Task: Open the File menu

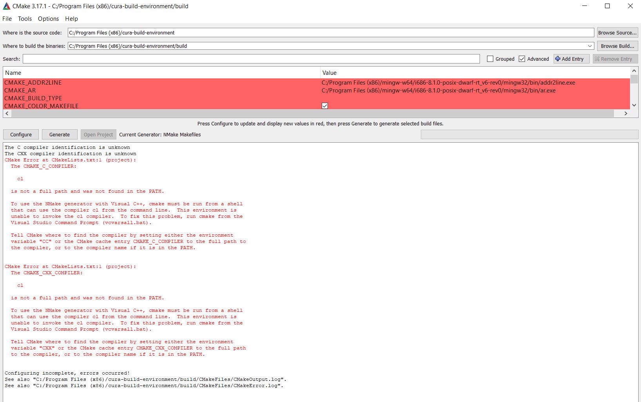Action: point(7,18)
